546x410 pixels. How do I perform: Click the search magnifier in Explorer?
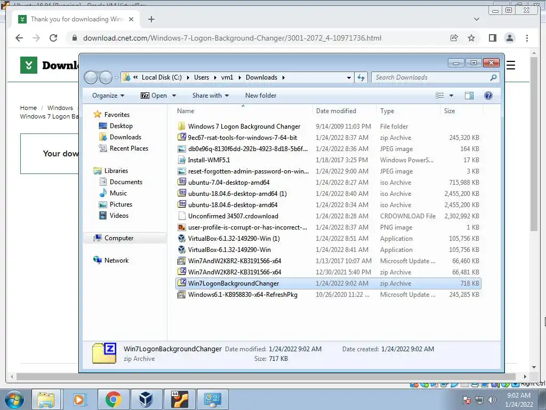tap(493, 77)
